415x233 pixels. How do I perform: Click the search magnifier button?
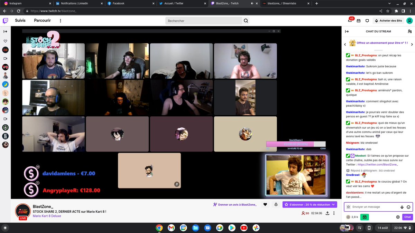(x=246, y=21)
